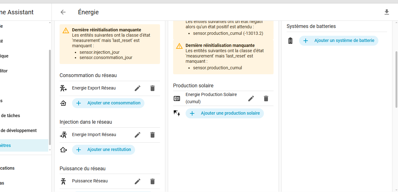Delete the Energie Production Solaire entry
This screenshot has width=398, height=192.
pyautogui.click(x=266, y=98)
